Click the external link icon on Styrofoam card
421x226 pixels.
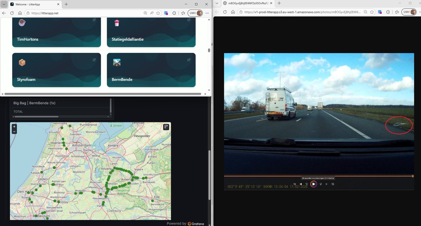(94, 60)
